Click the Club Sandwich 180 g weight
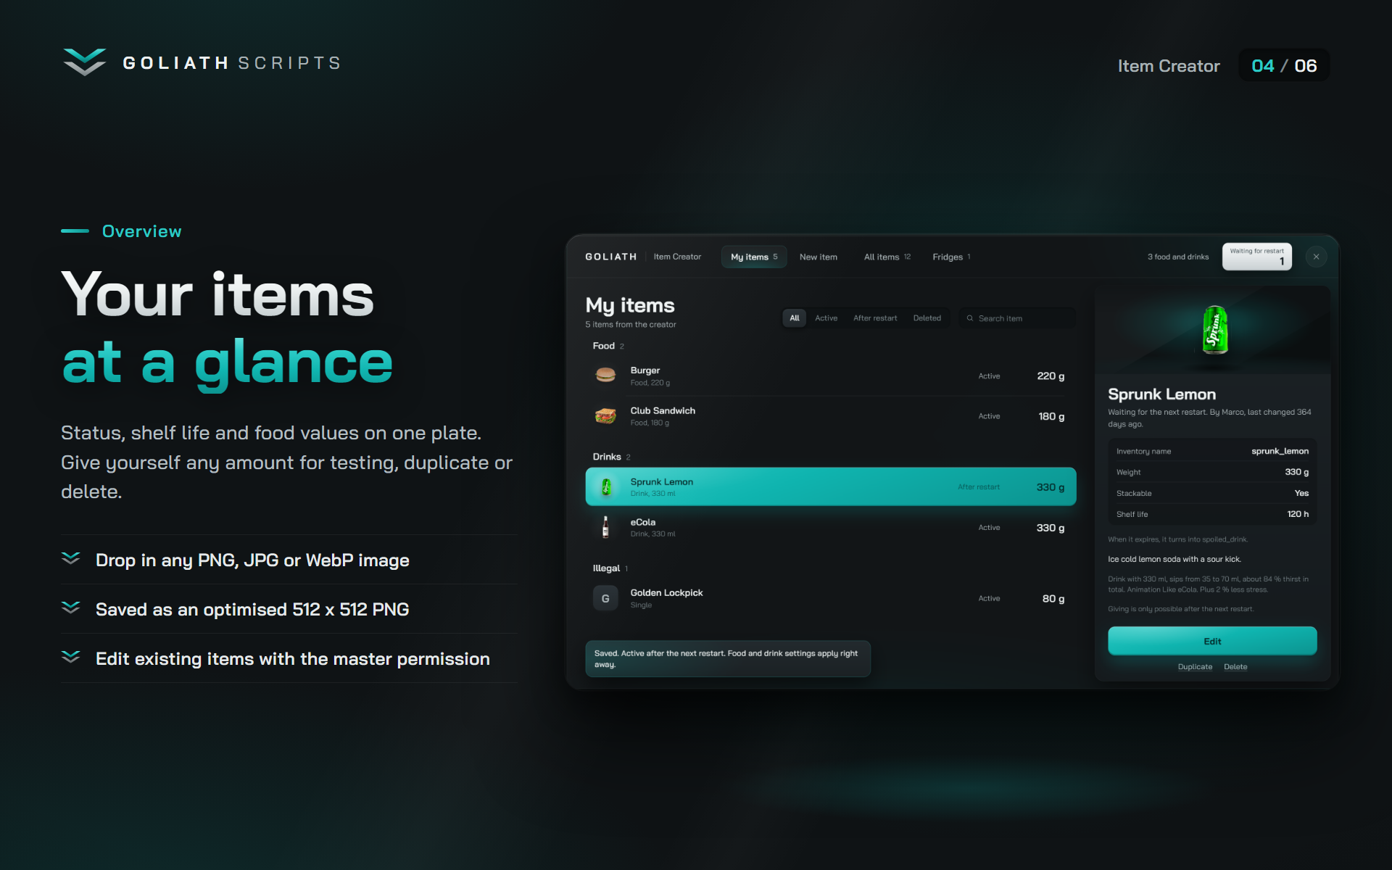The image size is (1392, 870). coord(1051,416)
